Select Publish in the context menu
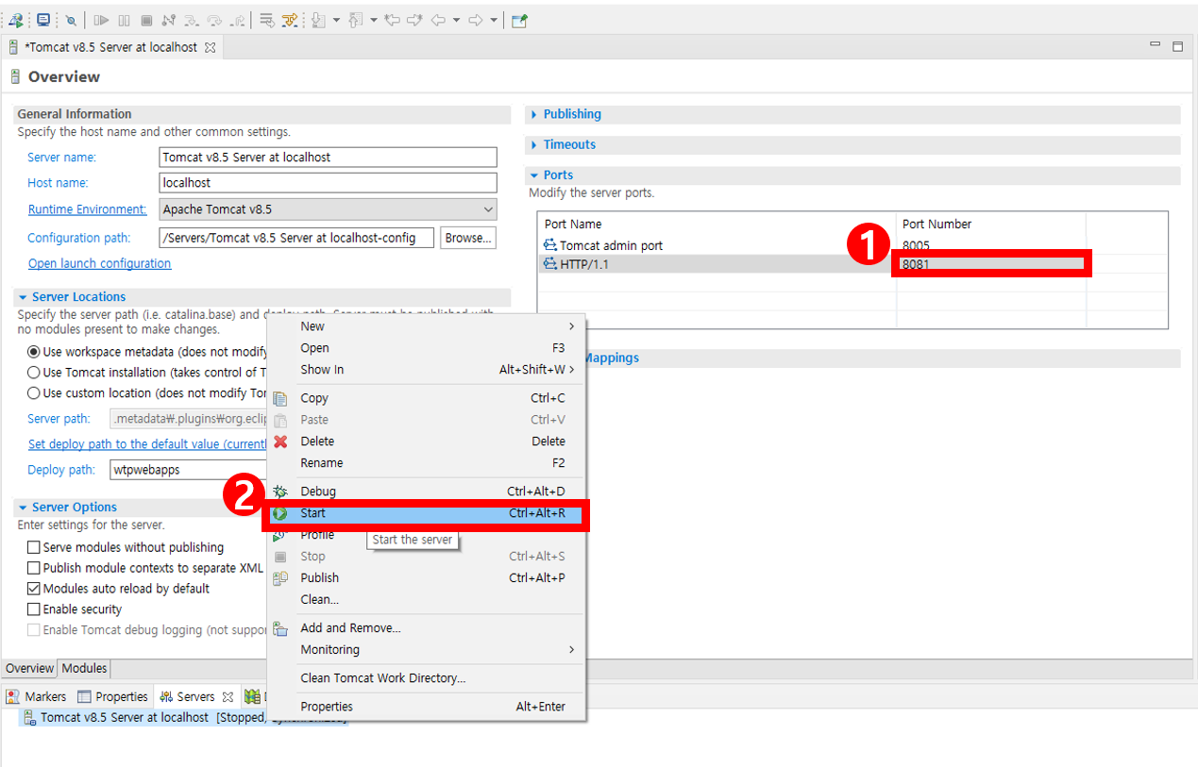 click(x=426, y=577)
